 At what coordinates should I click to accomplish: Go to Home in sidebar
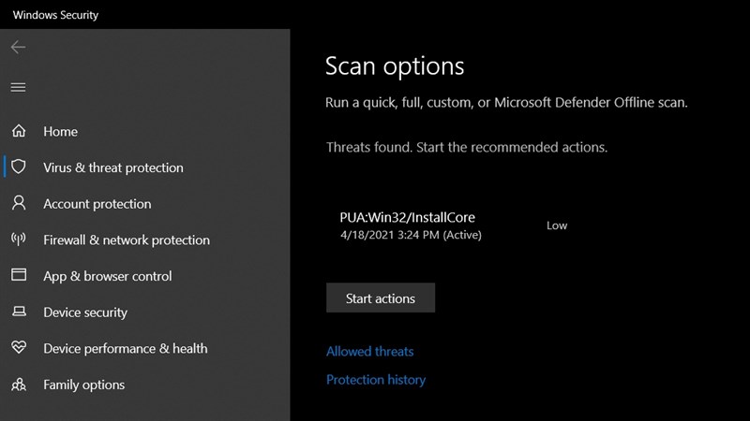60,131
